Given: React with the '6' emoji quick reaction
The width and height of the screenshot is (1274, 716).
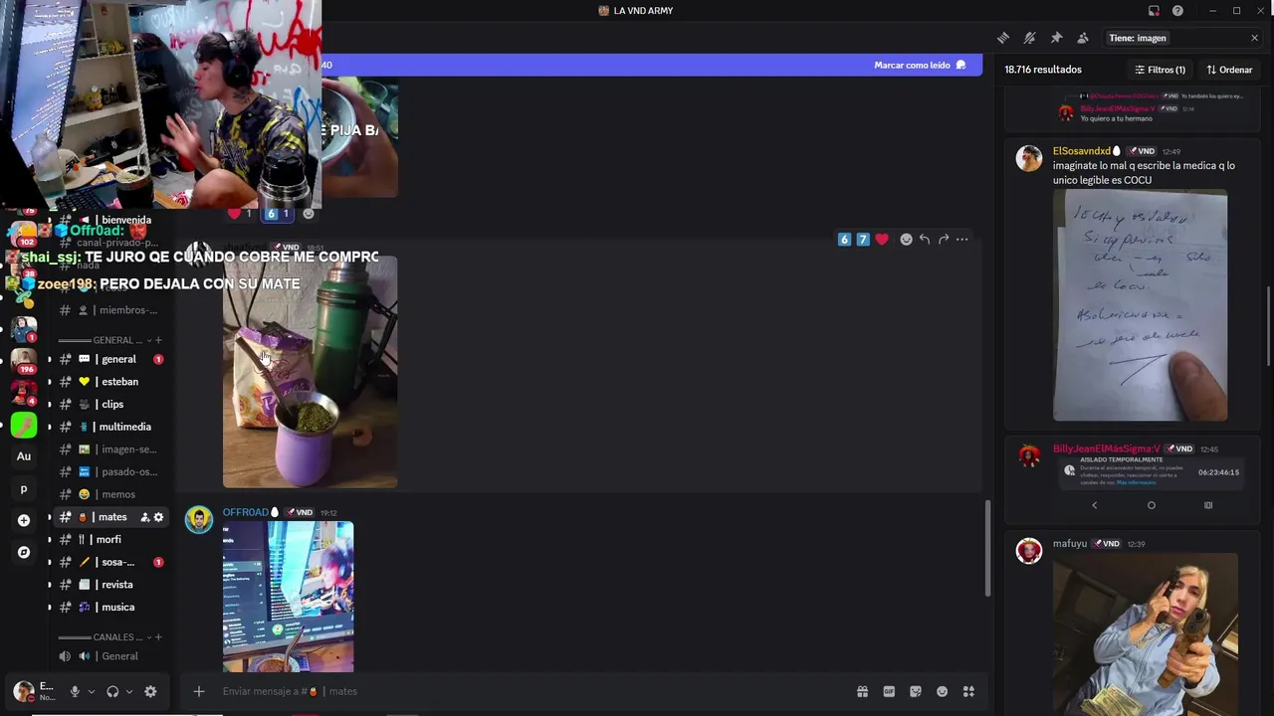Looking at the screenshot, I should point(844,240).
